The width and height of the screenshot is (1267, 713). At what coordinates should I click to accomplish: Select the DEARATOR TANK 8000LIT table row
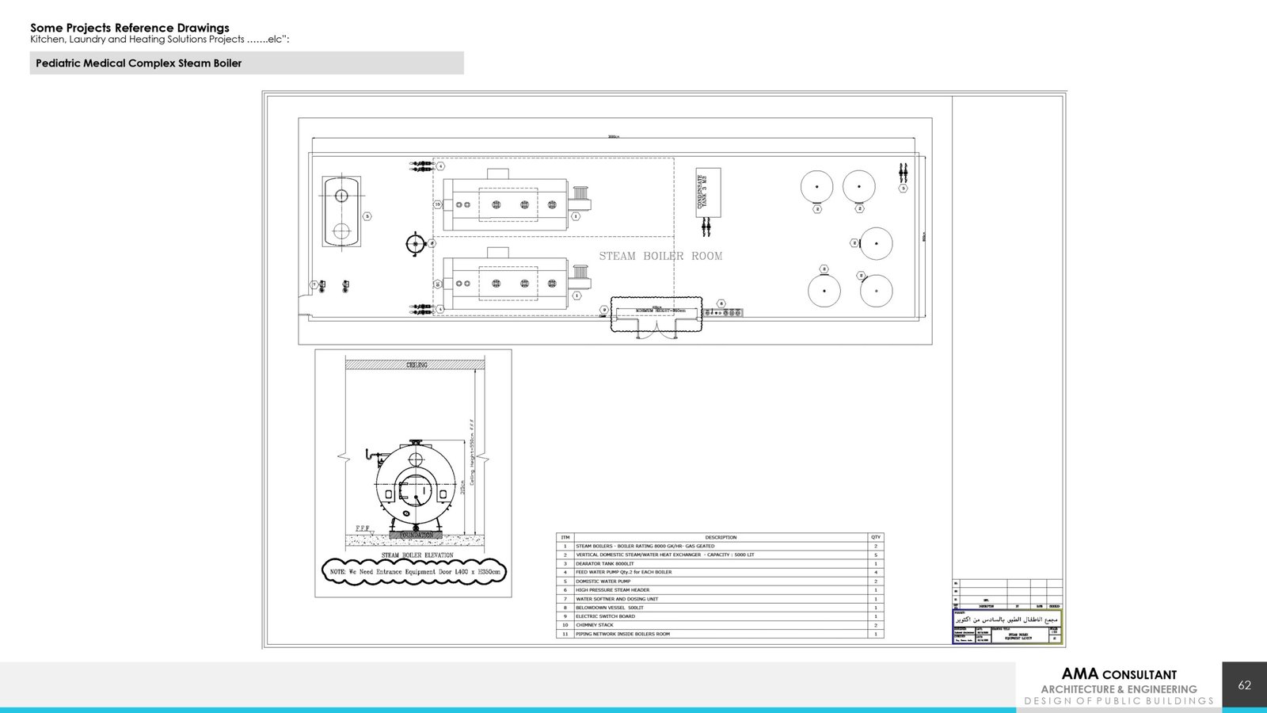coord(720,563)
